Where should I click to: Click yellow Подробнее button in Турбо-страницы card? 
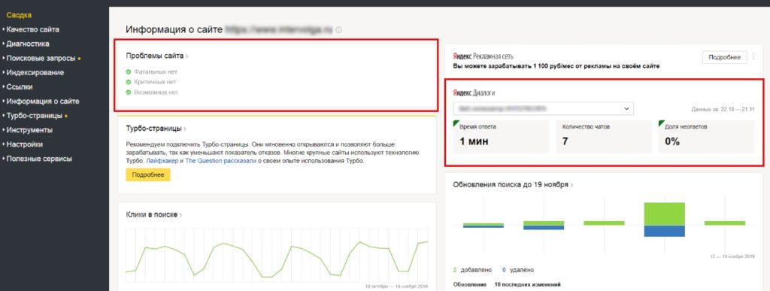(148, 175)
